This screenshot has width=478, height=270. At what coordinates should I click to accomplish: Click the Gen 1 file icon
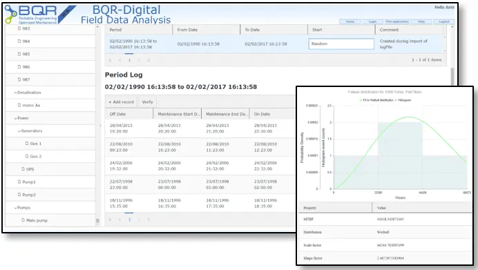pyautogui.click(x=27, y=144)
